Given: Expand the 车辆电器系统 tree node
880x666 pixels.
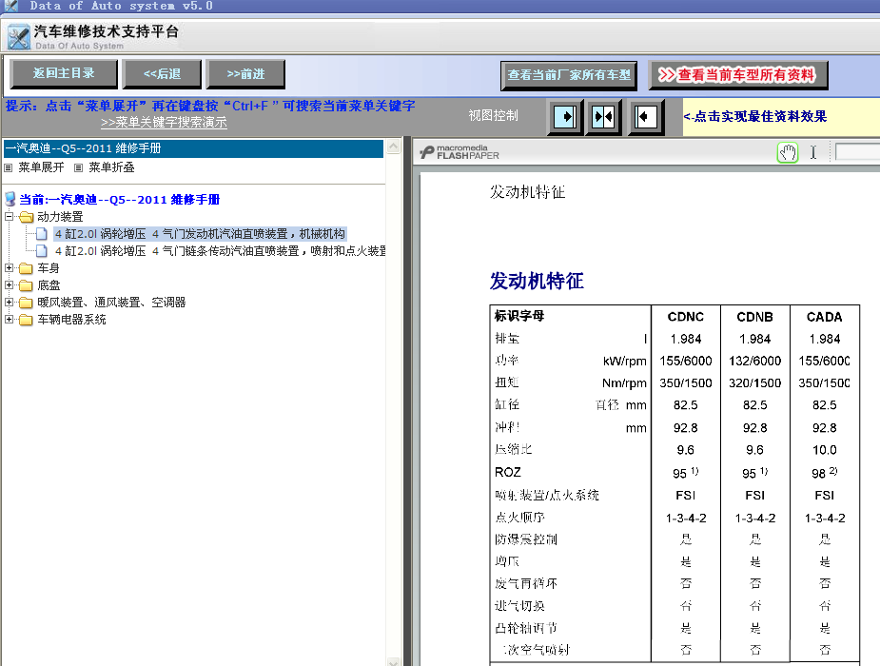Looking at the screenshot, I should [x=9, y=320].
